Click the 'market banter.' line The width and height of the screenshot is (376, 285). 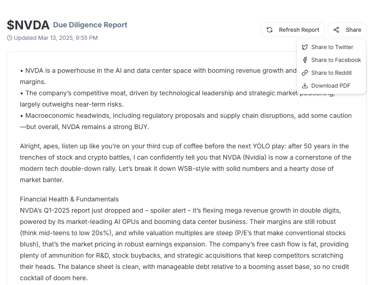click(x=42, y=180)
